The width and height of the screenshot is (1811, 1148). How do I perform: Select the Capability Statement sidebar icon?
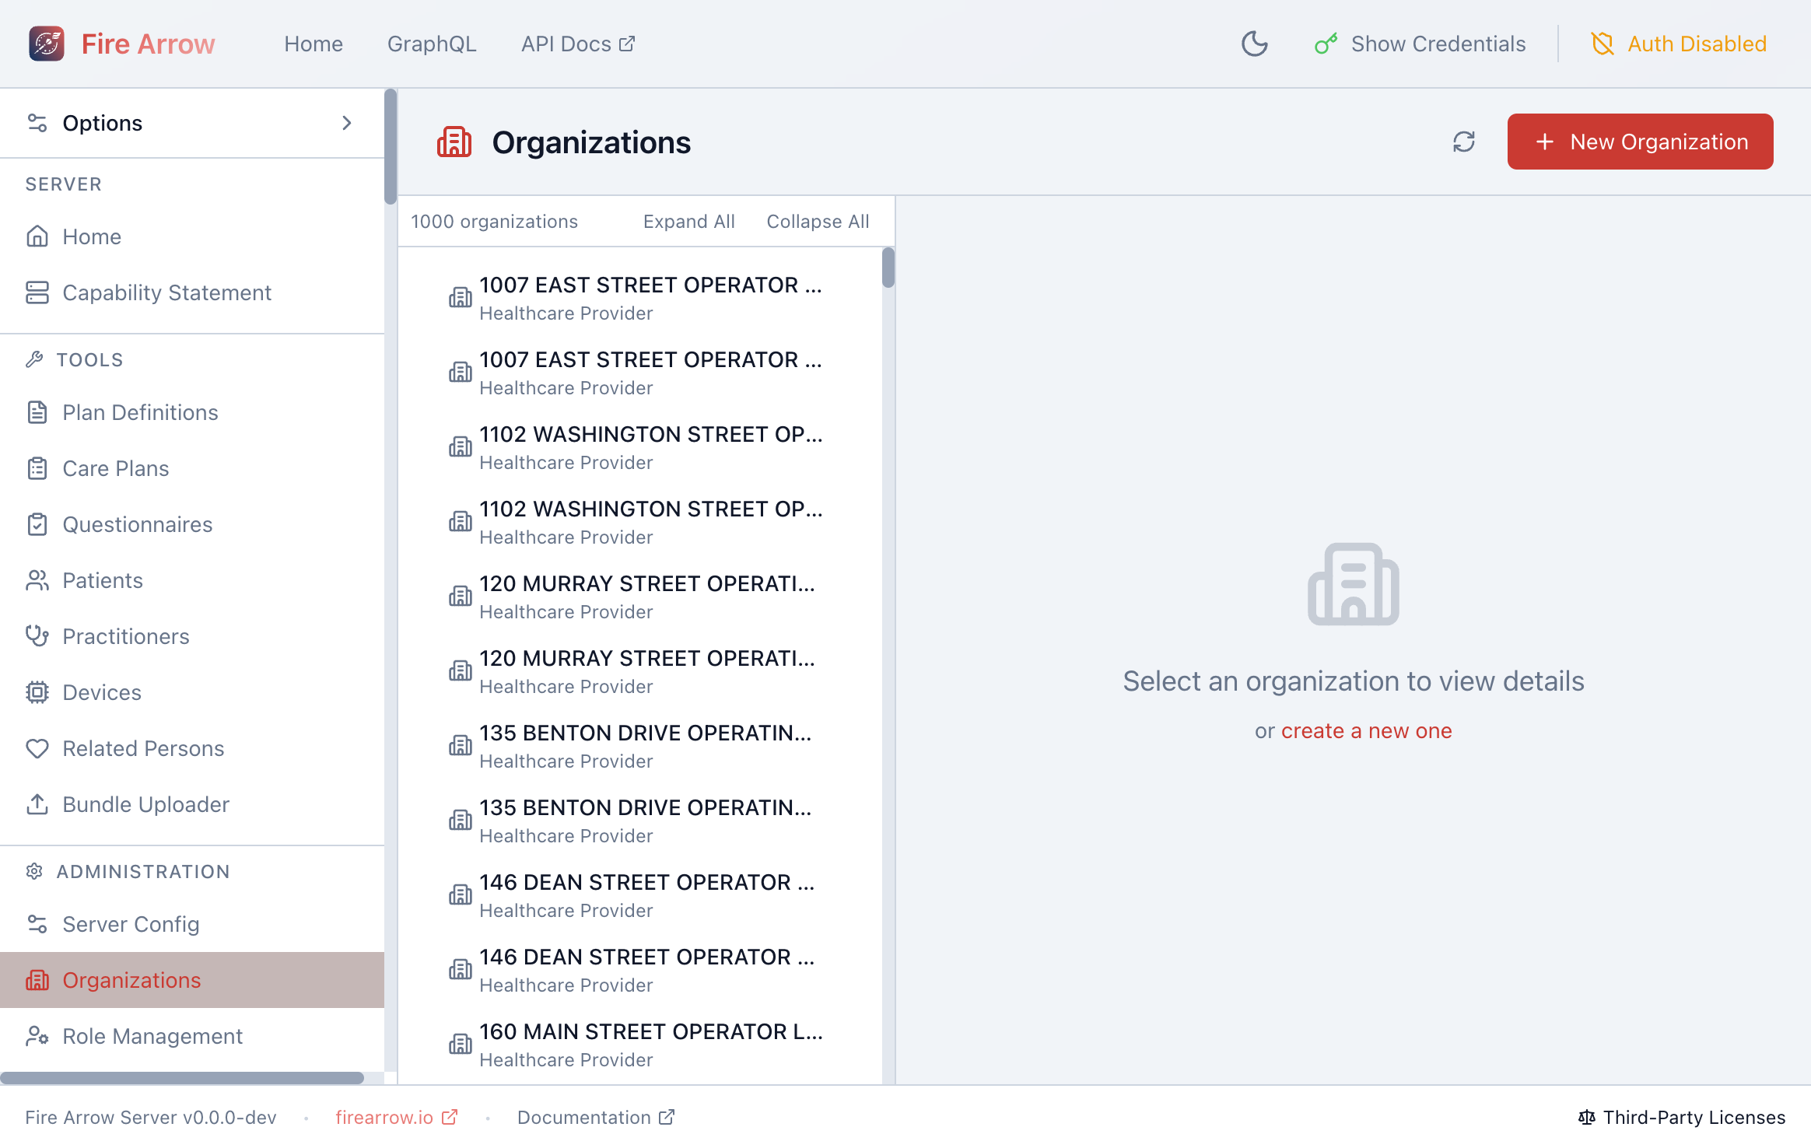tap(37, 293)
